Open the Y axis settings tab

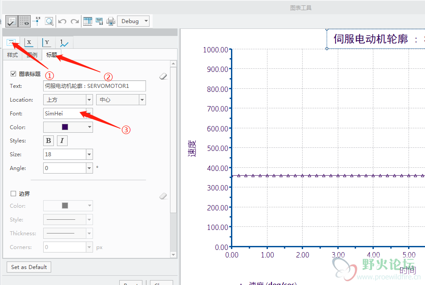pyautogui.click(x=47, y=43)
